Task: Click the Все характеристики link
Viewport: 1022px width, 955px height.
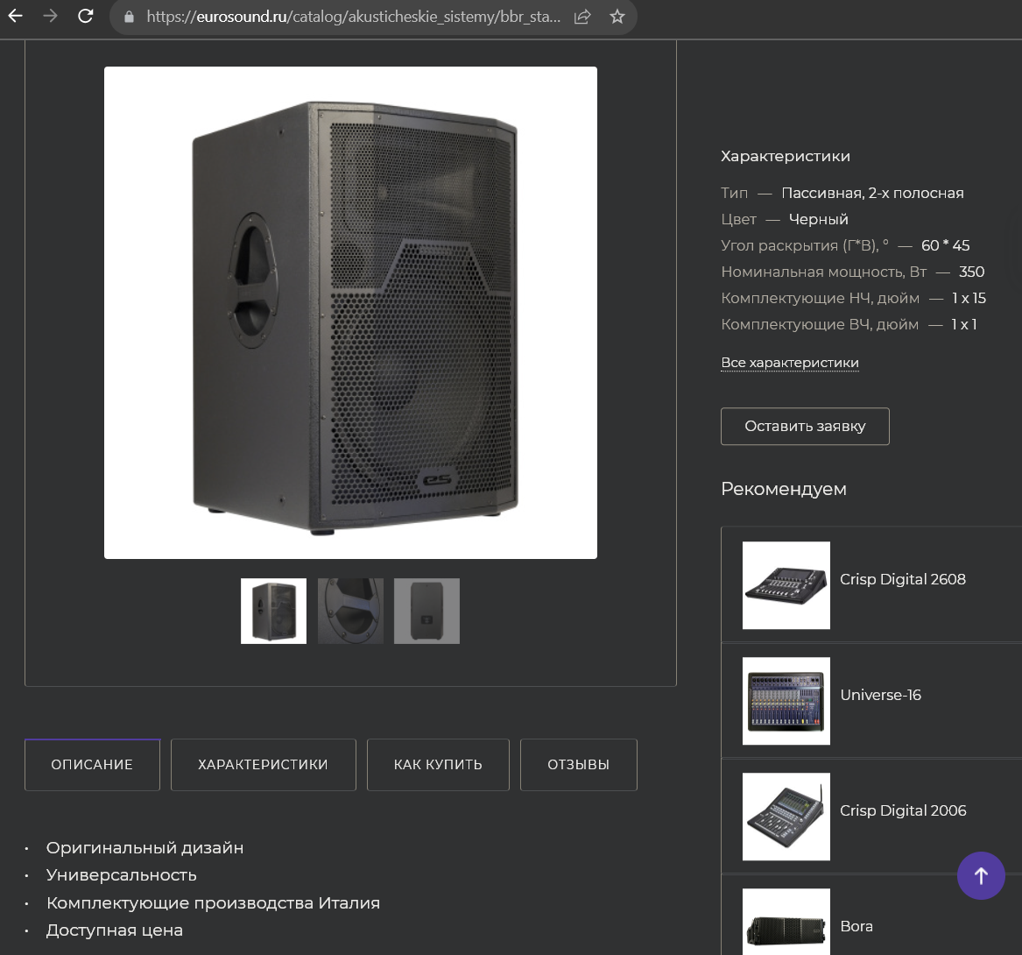Action: click(x=790, y=363)
